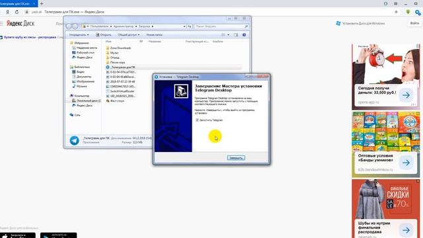Select Яндекс.Диск under Избранное
This screenshot has height=238, width=423.
(x=82, y=58)
